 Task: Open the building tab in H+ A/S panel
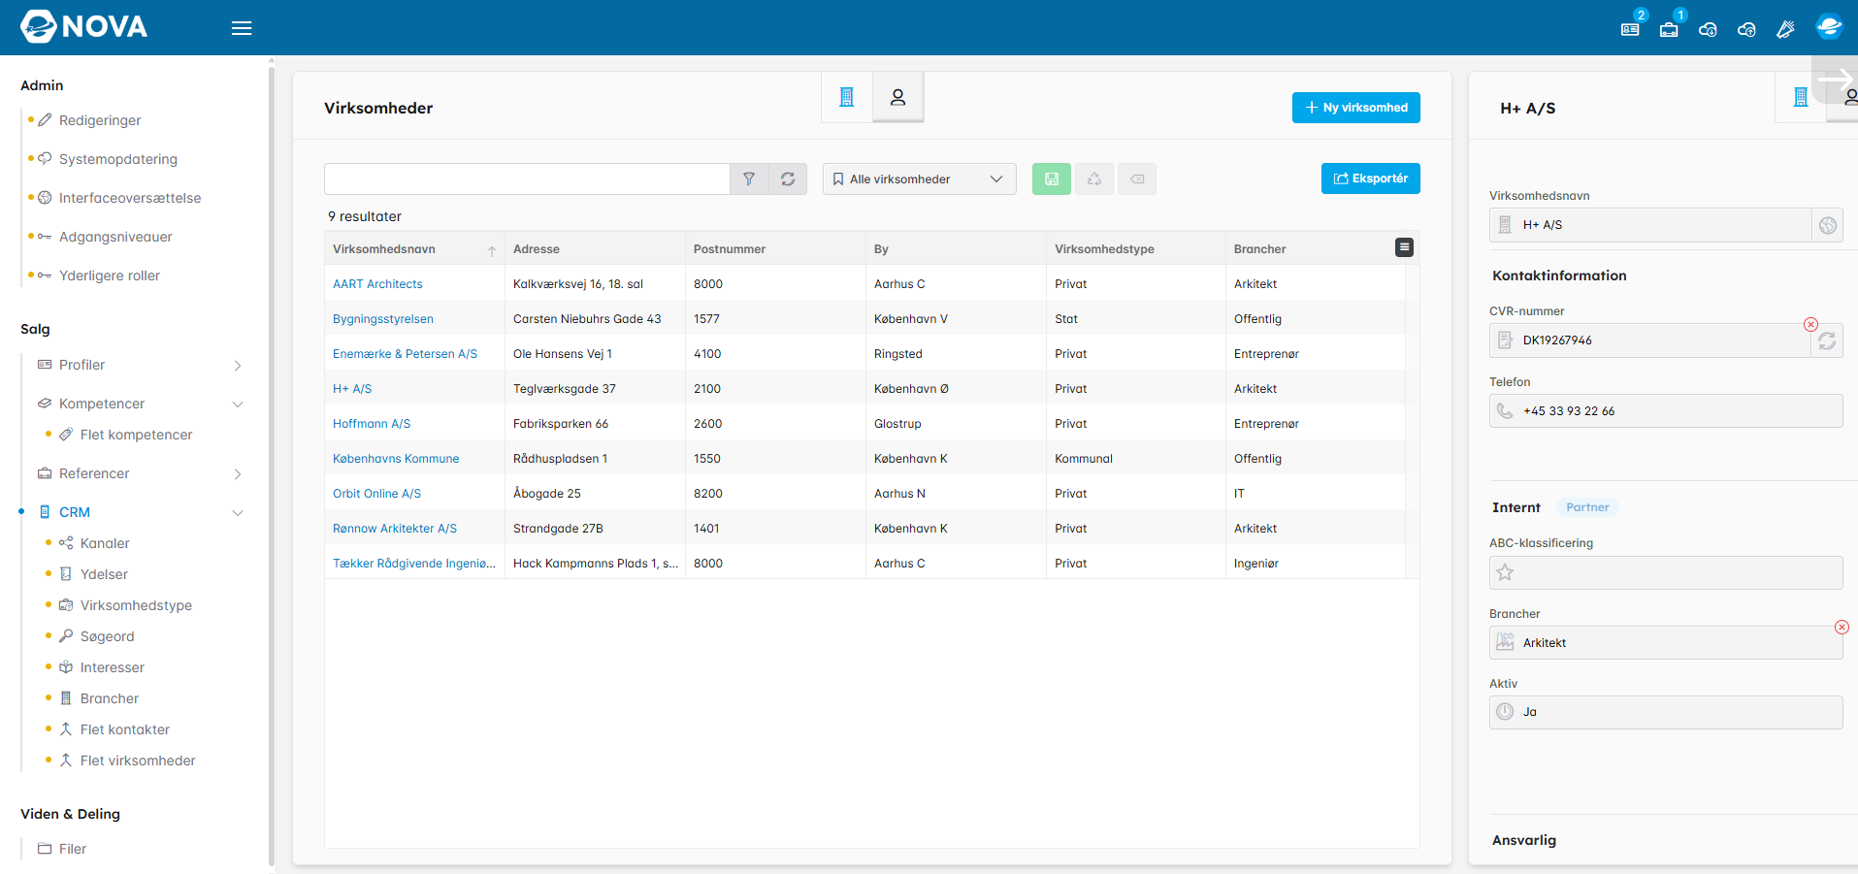click(1801, 97)
